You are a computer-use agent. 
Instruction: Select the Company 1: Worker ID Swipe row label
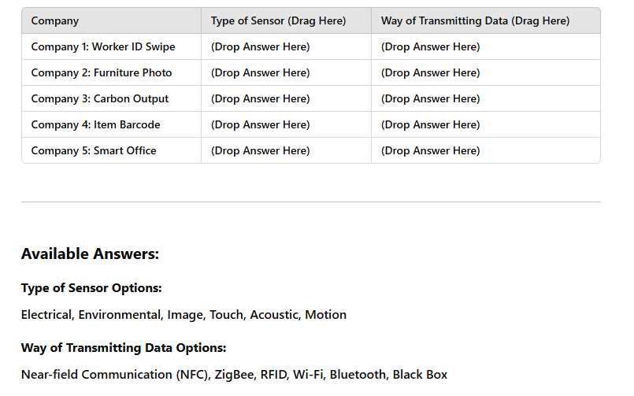(103, 46)
